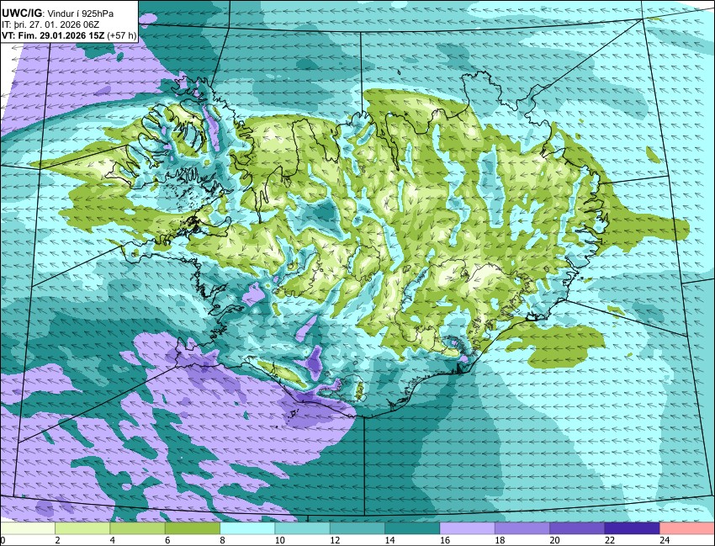This screenshot has height=546, width=715.
Task: Click the legend scale label "16"
Action: pos(445,540)
